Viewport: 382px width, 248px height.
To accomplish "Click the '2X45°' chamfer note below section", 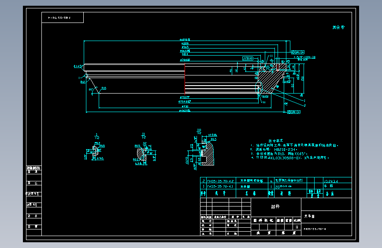I will 265,96.
